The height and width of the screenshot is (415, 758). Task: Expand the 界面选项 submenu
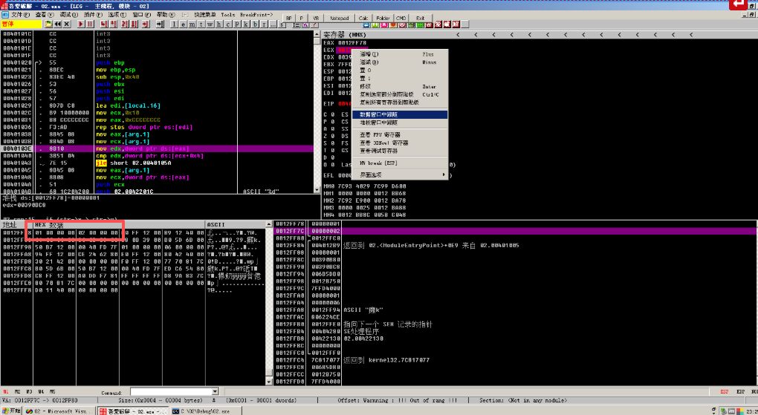(x=399, y=175)
